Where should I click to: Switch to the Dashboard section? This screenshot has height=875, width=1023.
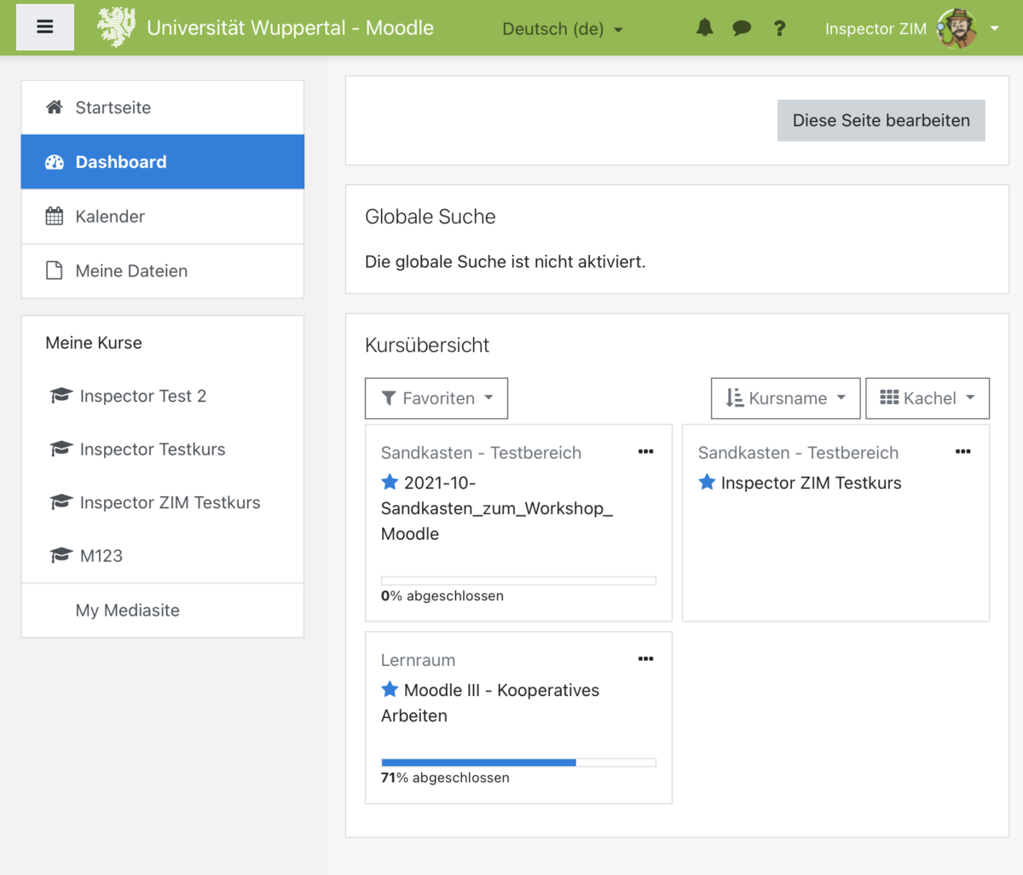119,161
